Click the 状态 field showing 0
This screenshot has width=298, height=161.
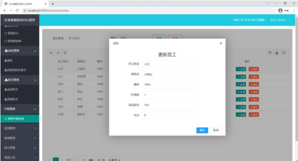(171, 115)
